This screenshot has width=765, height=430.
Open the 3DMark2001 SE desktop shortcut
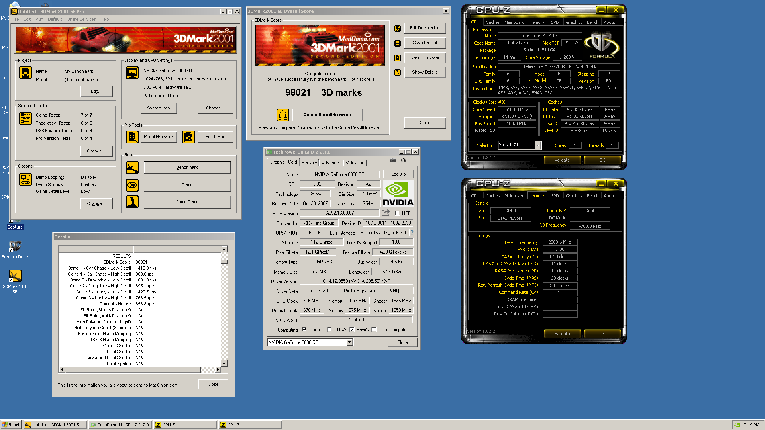pyautogui.click(x=15, y=282)
